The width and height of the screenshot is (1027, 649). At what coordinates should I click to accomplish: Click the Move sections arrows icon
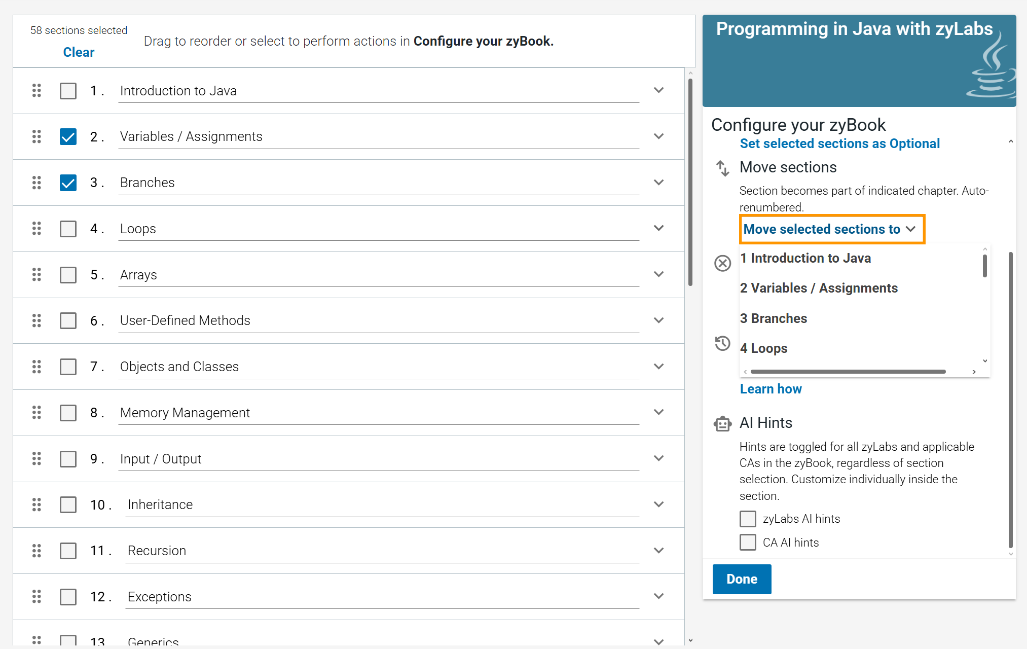tap(722, 168)
